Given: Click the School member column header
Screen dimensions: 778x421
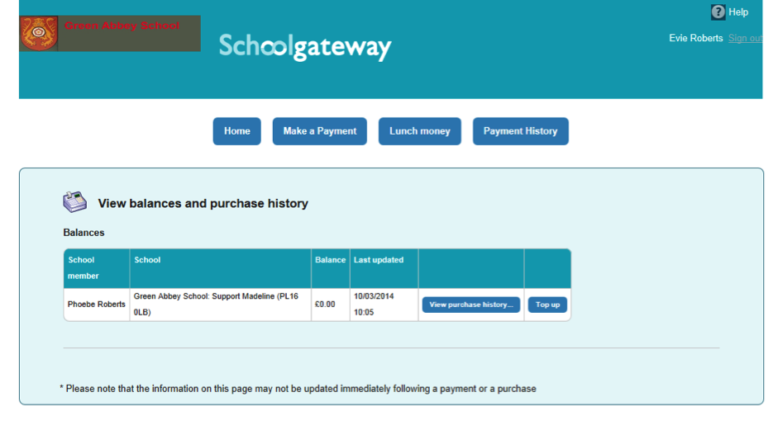Looking at the screenshot, I should [x=83, y=268].
